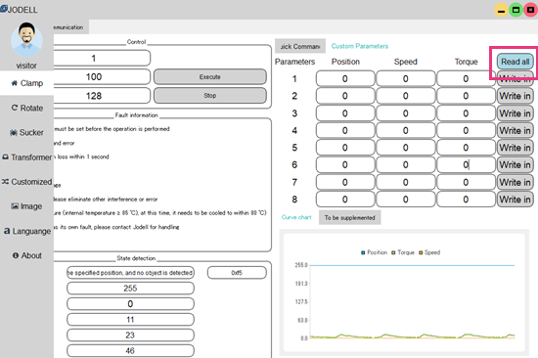Click Write in for parameter row 7
Image resolution: width=538 pixels, height=358 pixels.
[515, 182]
